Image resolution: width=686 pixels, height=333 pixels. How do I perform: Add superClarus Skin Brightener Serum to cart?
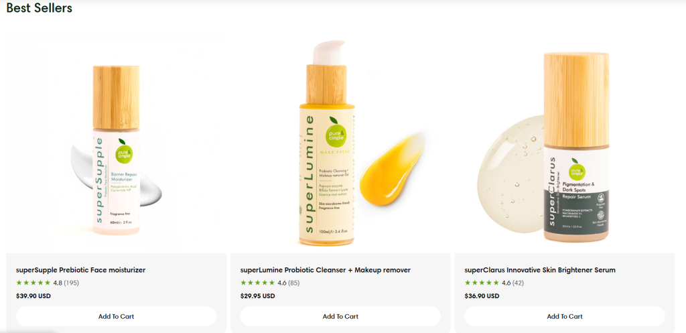point(565,316)
